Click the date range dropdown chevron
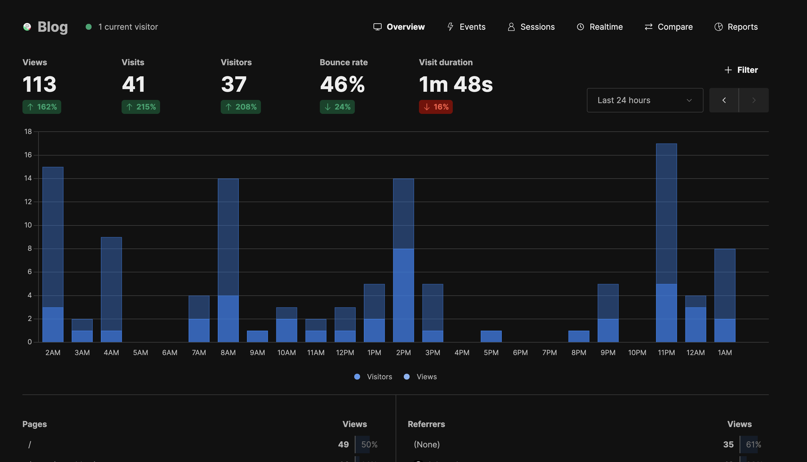 689,100
